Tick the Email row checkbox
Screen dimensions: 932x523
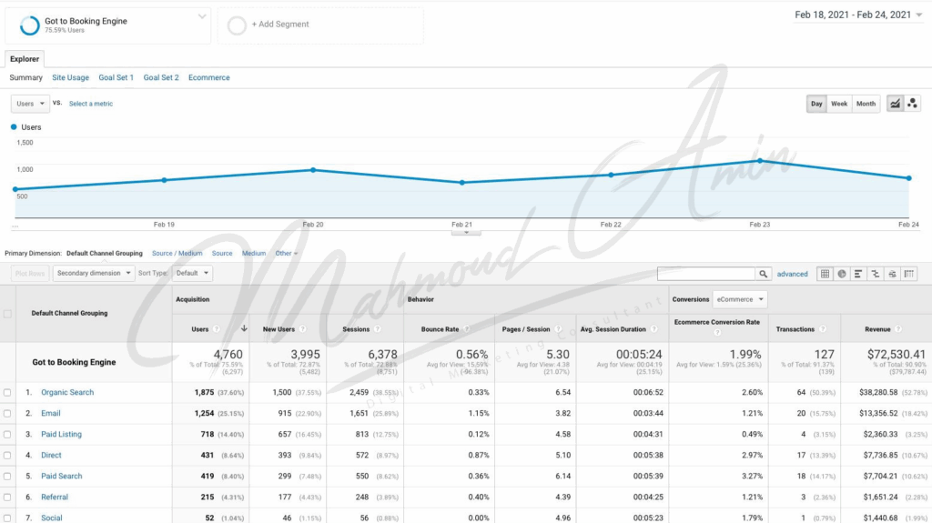7,413
